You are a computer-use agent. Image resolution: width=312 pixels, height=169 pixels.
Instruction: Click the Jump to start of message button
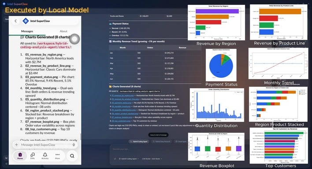[x=158, y=135]
